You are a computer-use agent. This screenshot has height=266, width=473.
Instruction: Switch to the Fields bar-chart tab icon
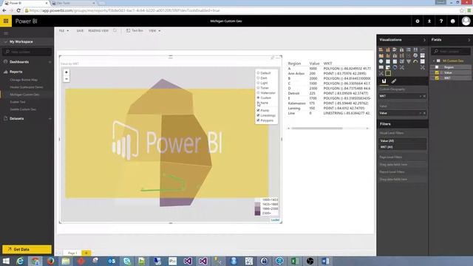click(384, 81)
